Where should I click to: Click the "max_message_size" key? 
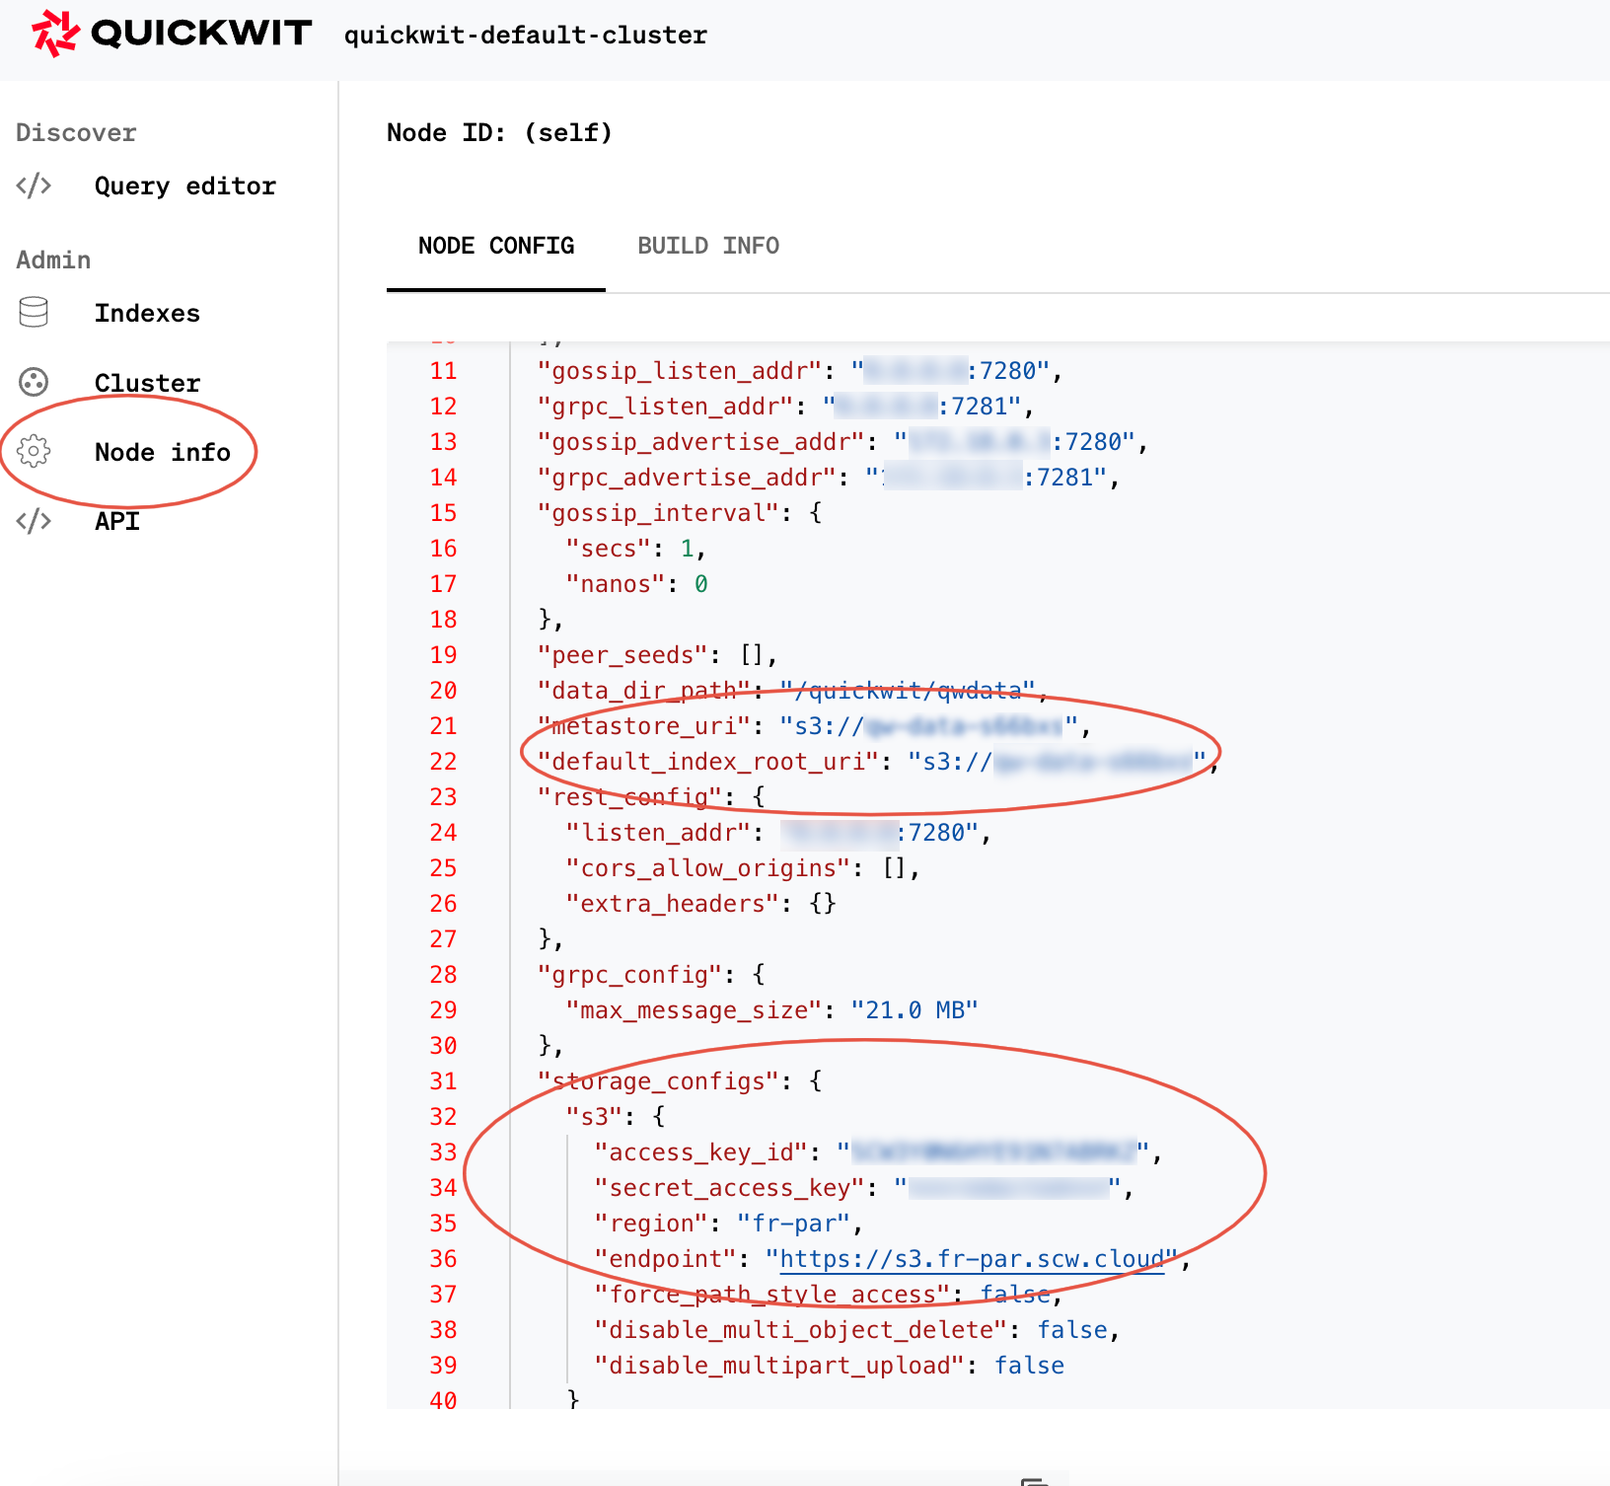[694, 1010]
